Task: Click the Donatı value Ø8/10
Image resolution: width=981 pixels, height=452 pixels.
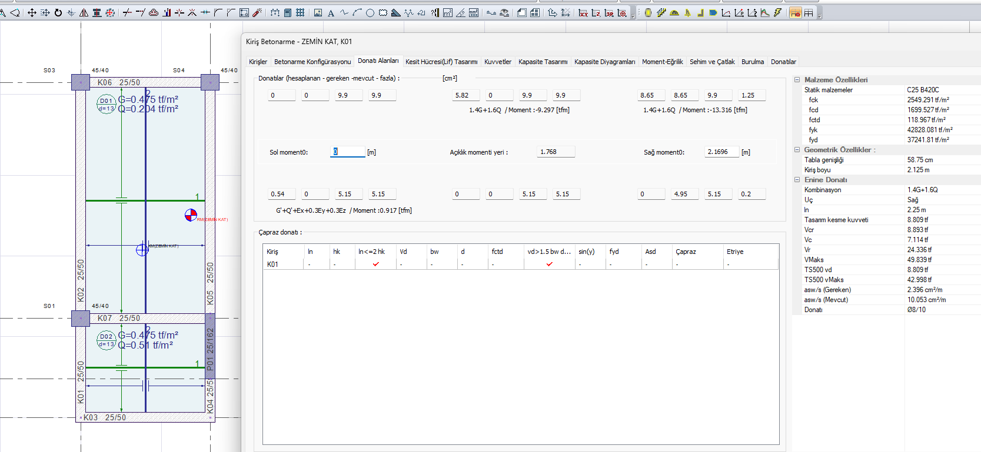Action: (x=916, y=310)
